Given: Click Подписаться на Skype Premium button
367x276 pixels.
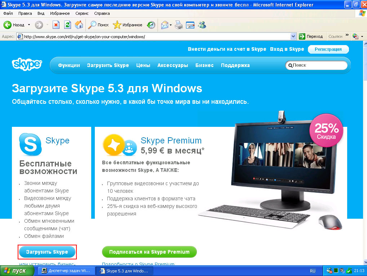Looking at the screenshot, I should point(149,252).
